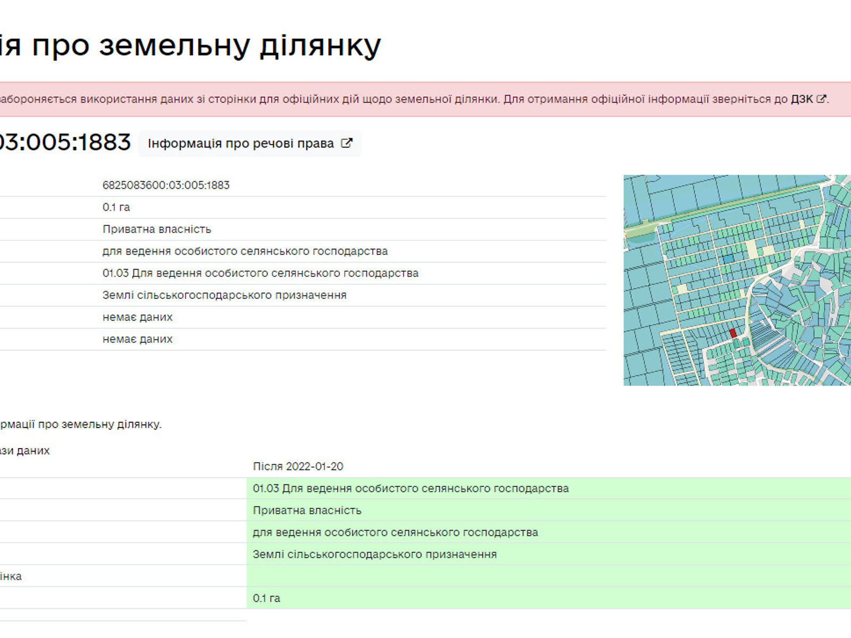Image resolution: width=851 pixels, height=638 pixels.
Task: Click green Приватна власність history cell
Action: (307, 510)
